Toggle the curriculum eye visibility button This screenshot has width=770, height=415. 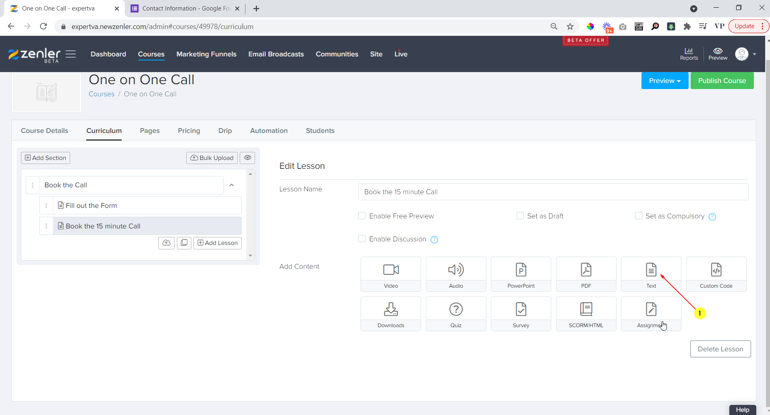[x=247, y=158]
